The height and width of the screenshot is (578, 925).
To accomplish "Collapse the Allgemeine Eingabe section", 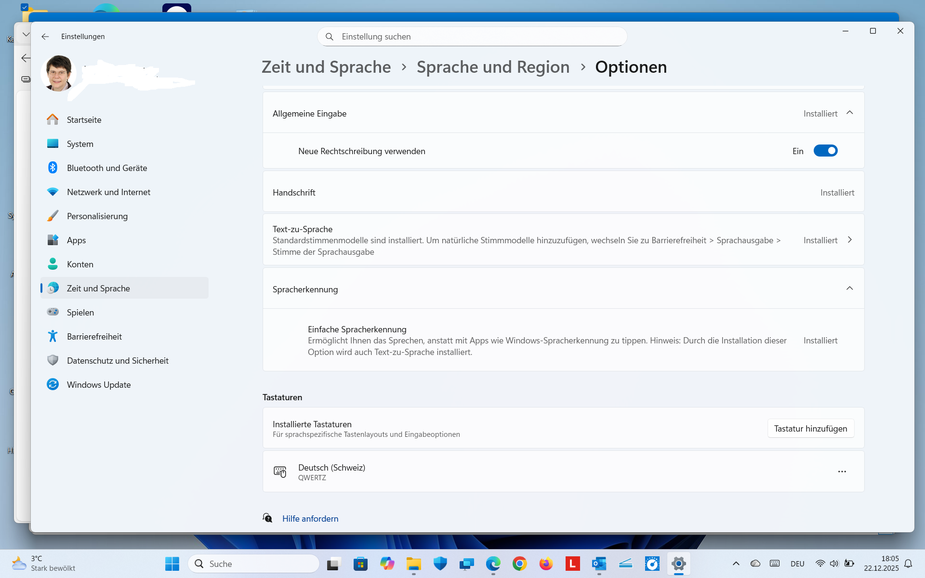I will (849, 113).
